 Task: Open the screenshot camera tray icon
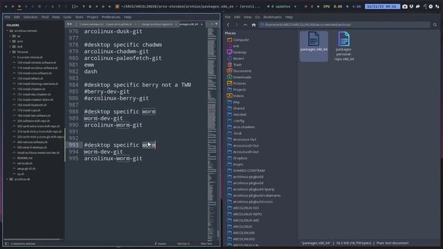[x=405, y=6]
